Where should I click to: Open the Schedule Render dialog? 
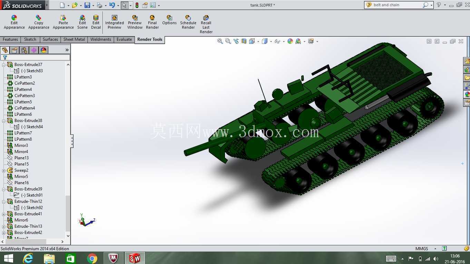click(x=188, y=22)
